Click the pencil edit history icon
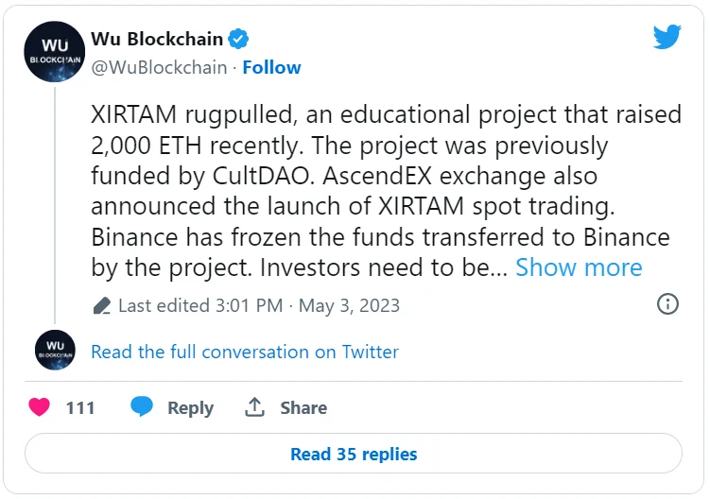Screen dimensions: 710x499 tap(103, 305)
